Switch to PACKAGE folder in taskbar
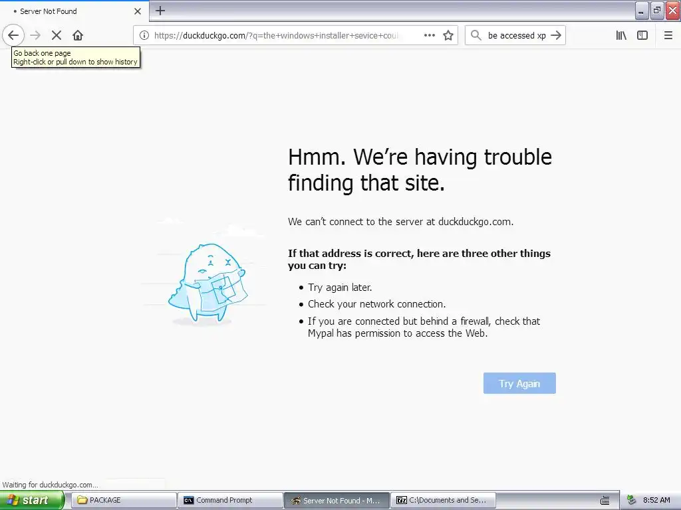The height and width of the screenshot is (510, 681). [x=124, y=500]
